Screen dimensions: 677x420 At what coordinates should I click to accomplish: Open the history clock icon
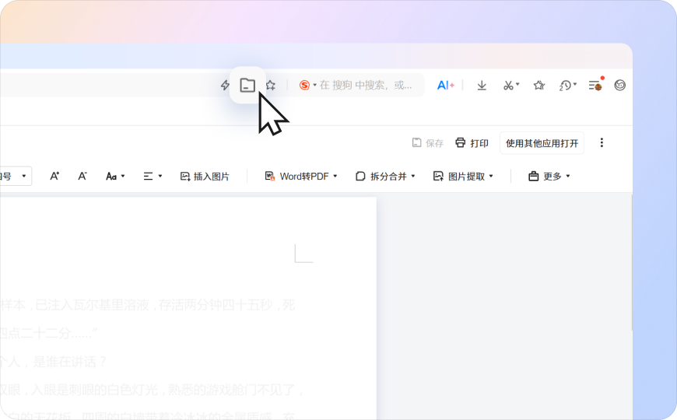click(x=565, y=86)
